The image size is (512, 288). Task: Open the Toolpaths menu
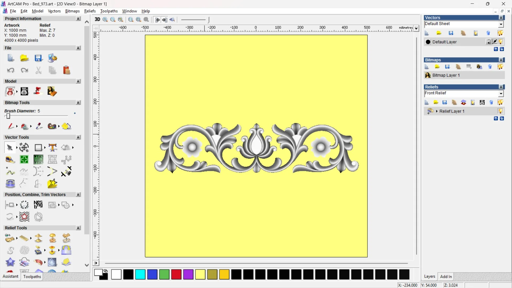click(x=109, y=11)
